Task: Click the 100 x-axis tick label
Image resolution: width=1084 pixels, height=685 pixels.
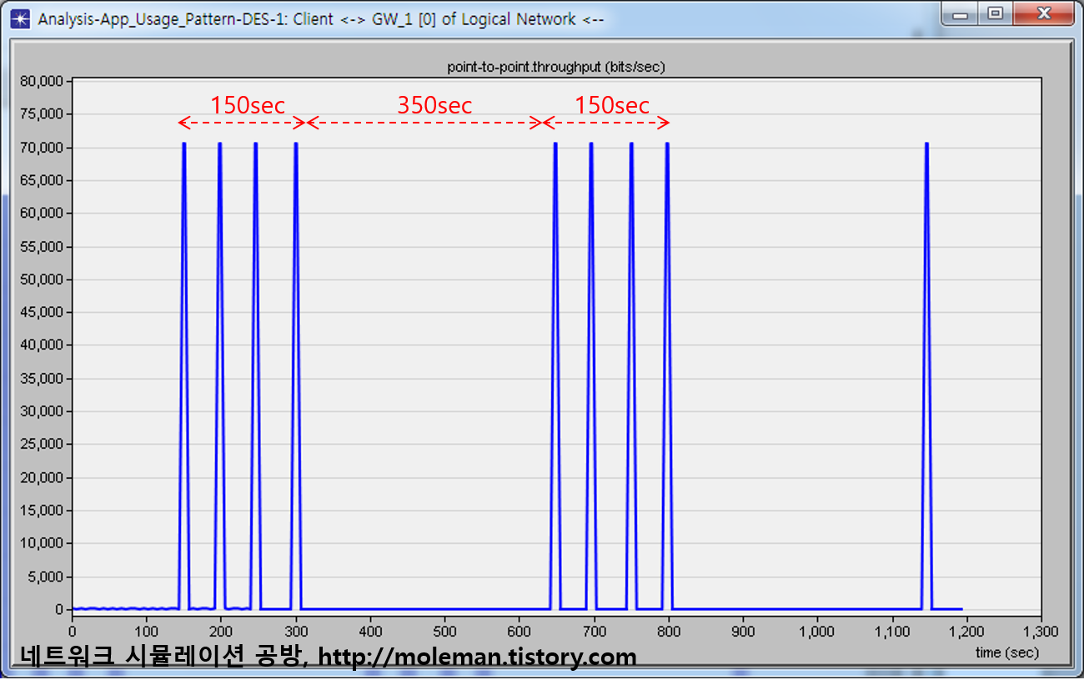Action: [147, 632]
